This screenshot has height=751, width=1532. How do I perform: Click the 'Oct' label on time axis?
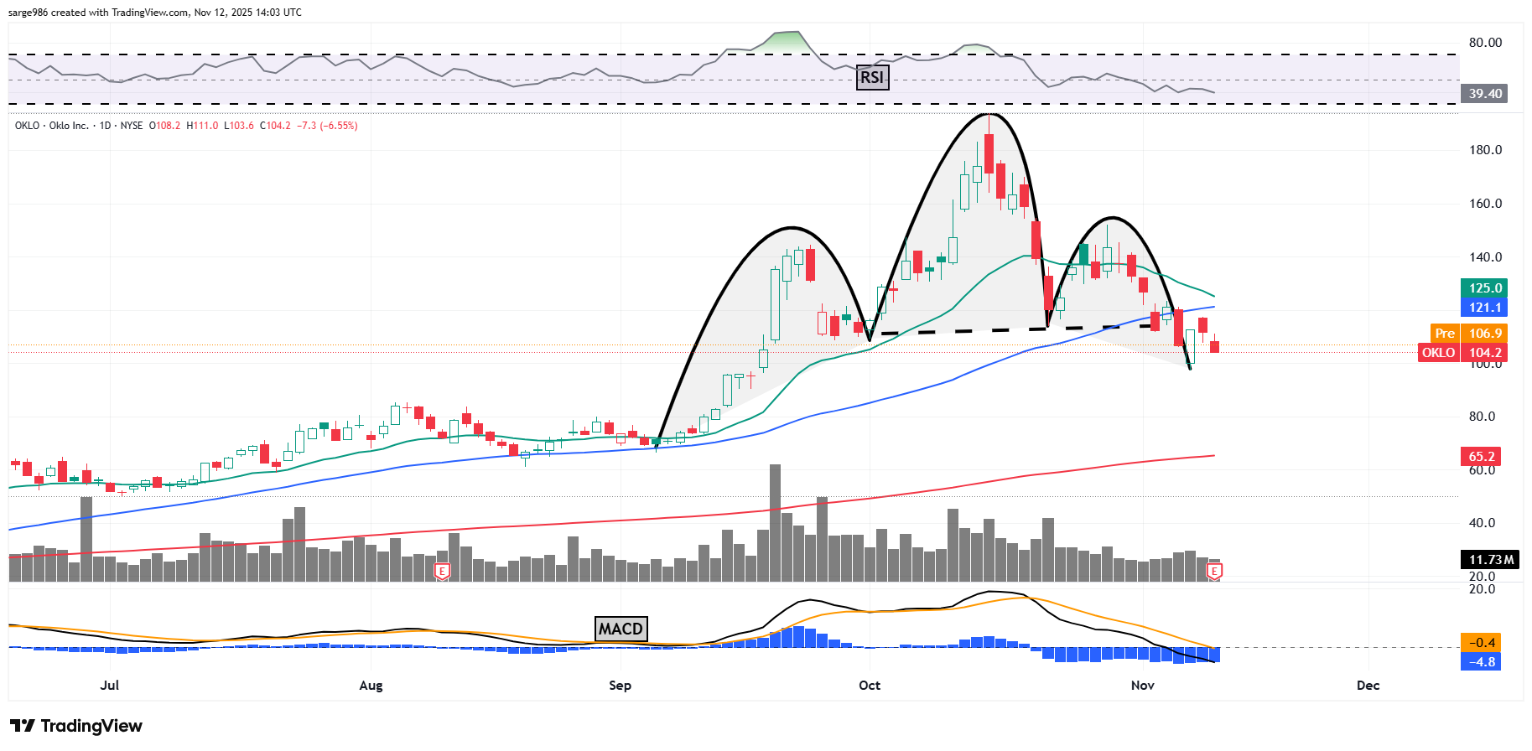point(870,686)
